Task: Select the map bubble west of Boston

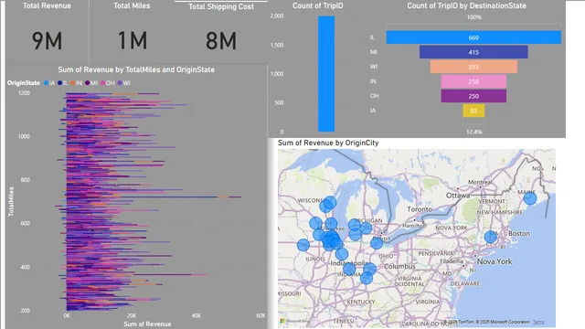Action: pos(491,237)
